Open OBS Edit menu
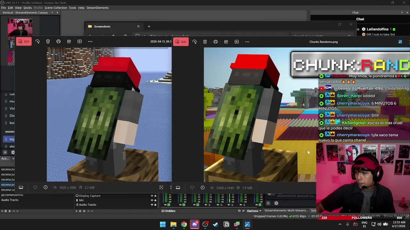This screenshot has height=230, width=410. coord(11,8)
